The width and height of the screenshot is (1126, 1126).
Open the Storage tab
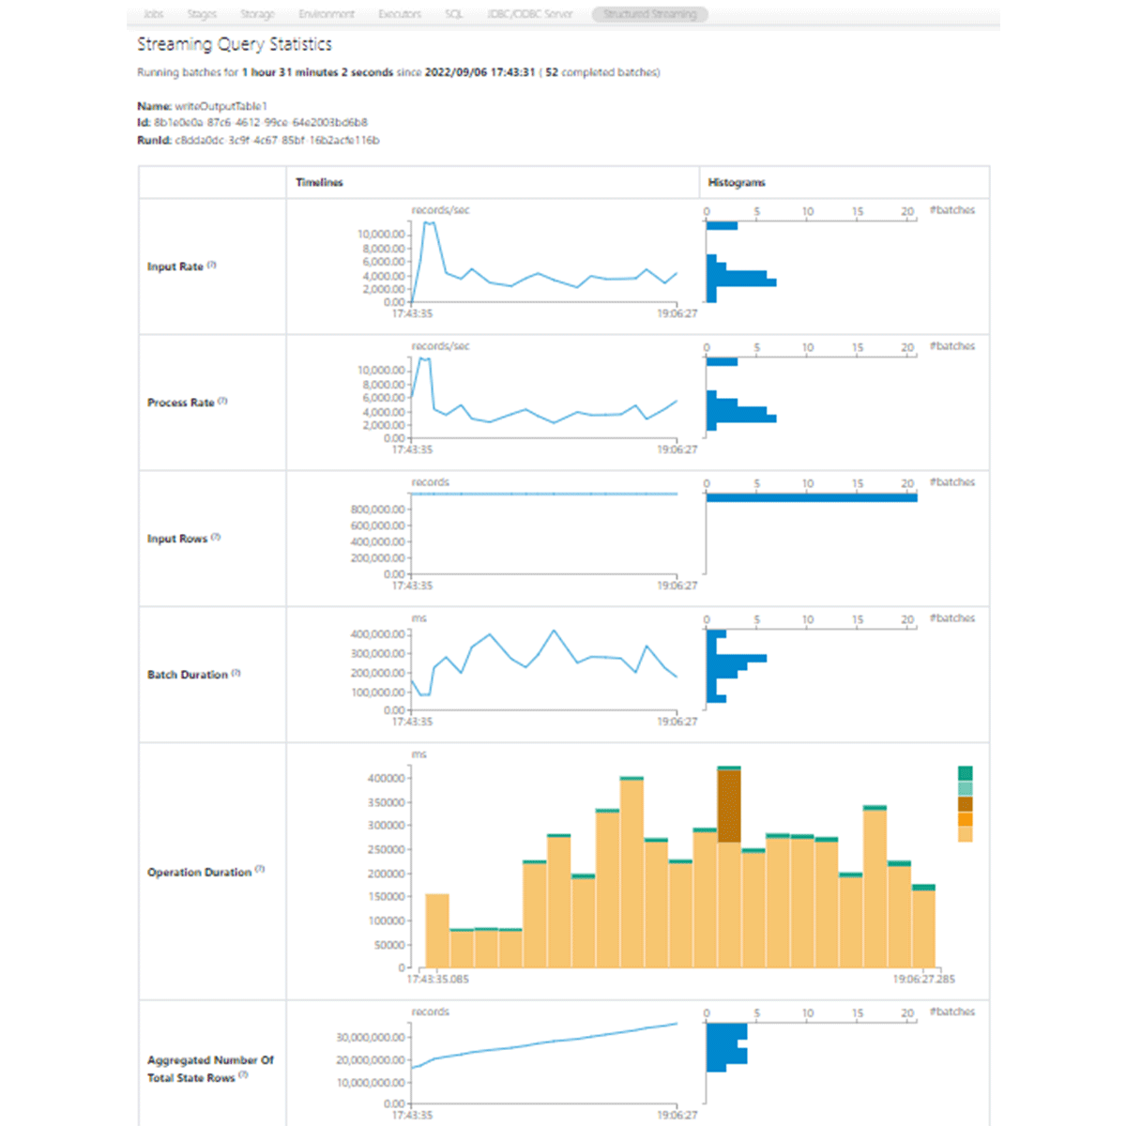[257, 14]
